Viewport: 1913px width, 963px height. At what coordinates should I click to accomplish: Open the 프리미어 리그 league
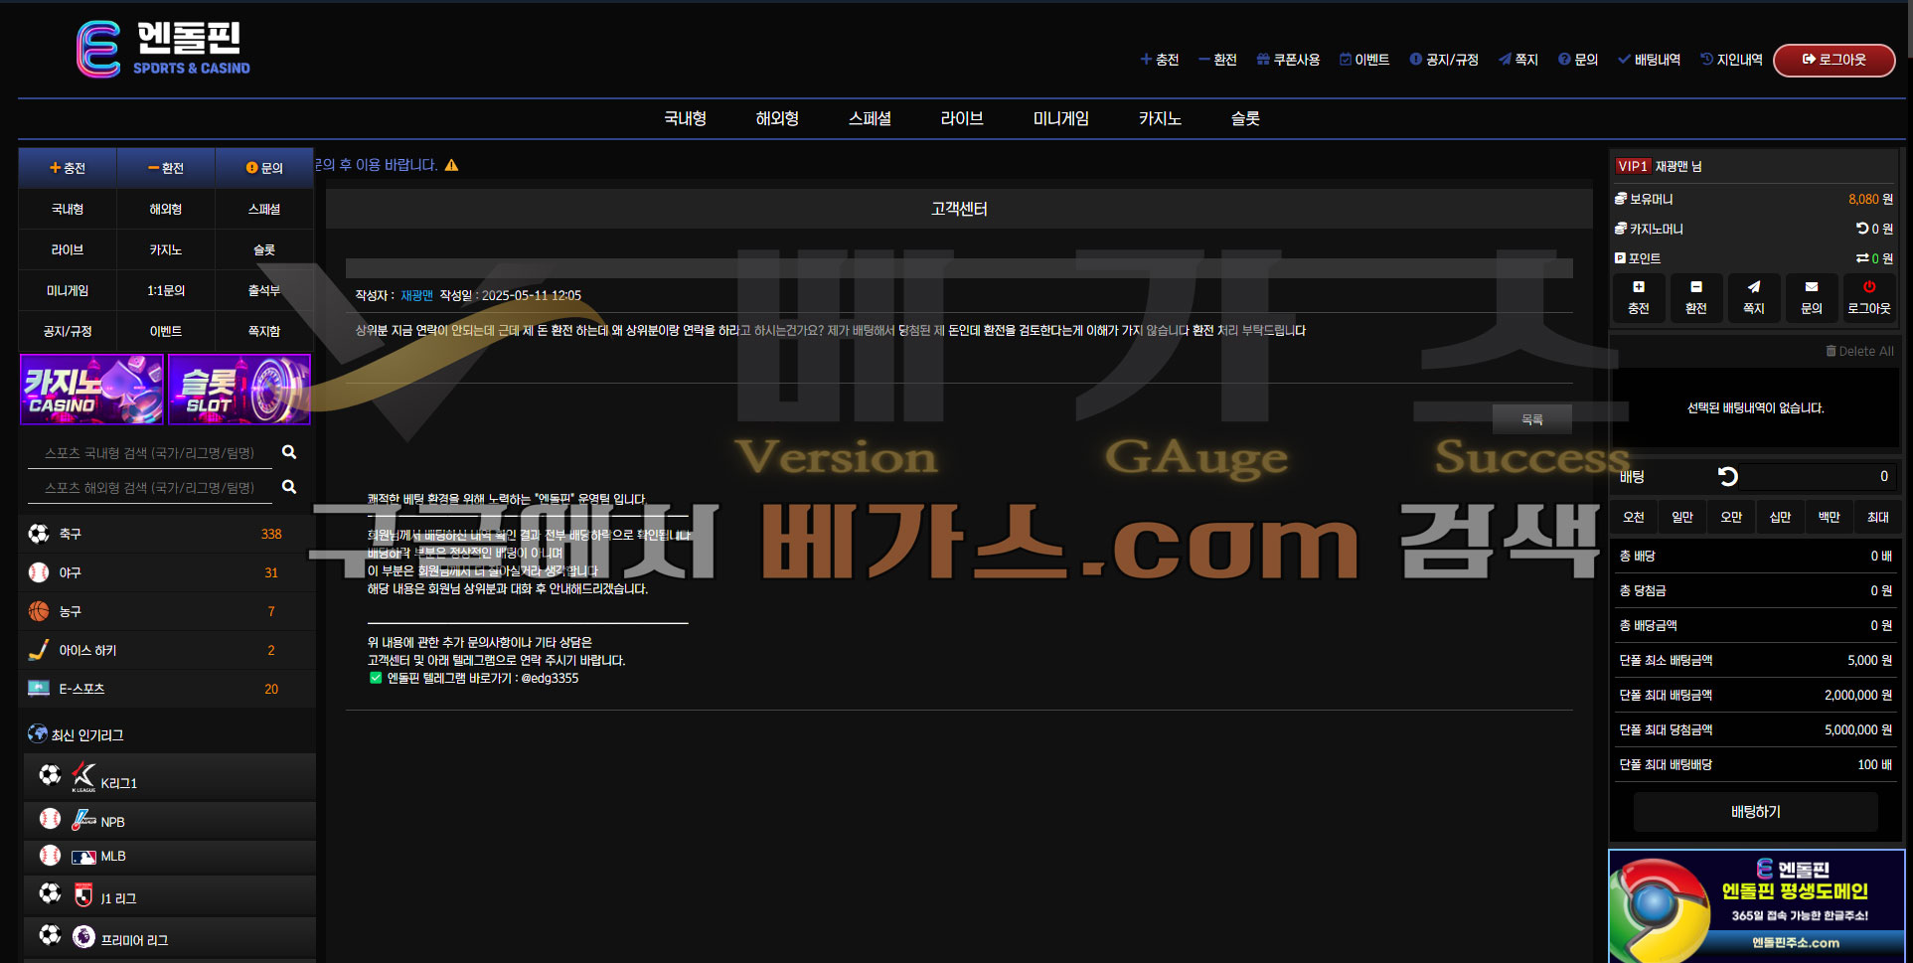(x=169, y=938)
